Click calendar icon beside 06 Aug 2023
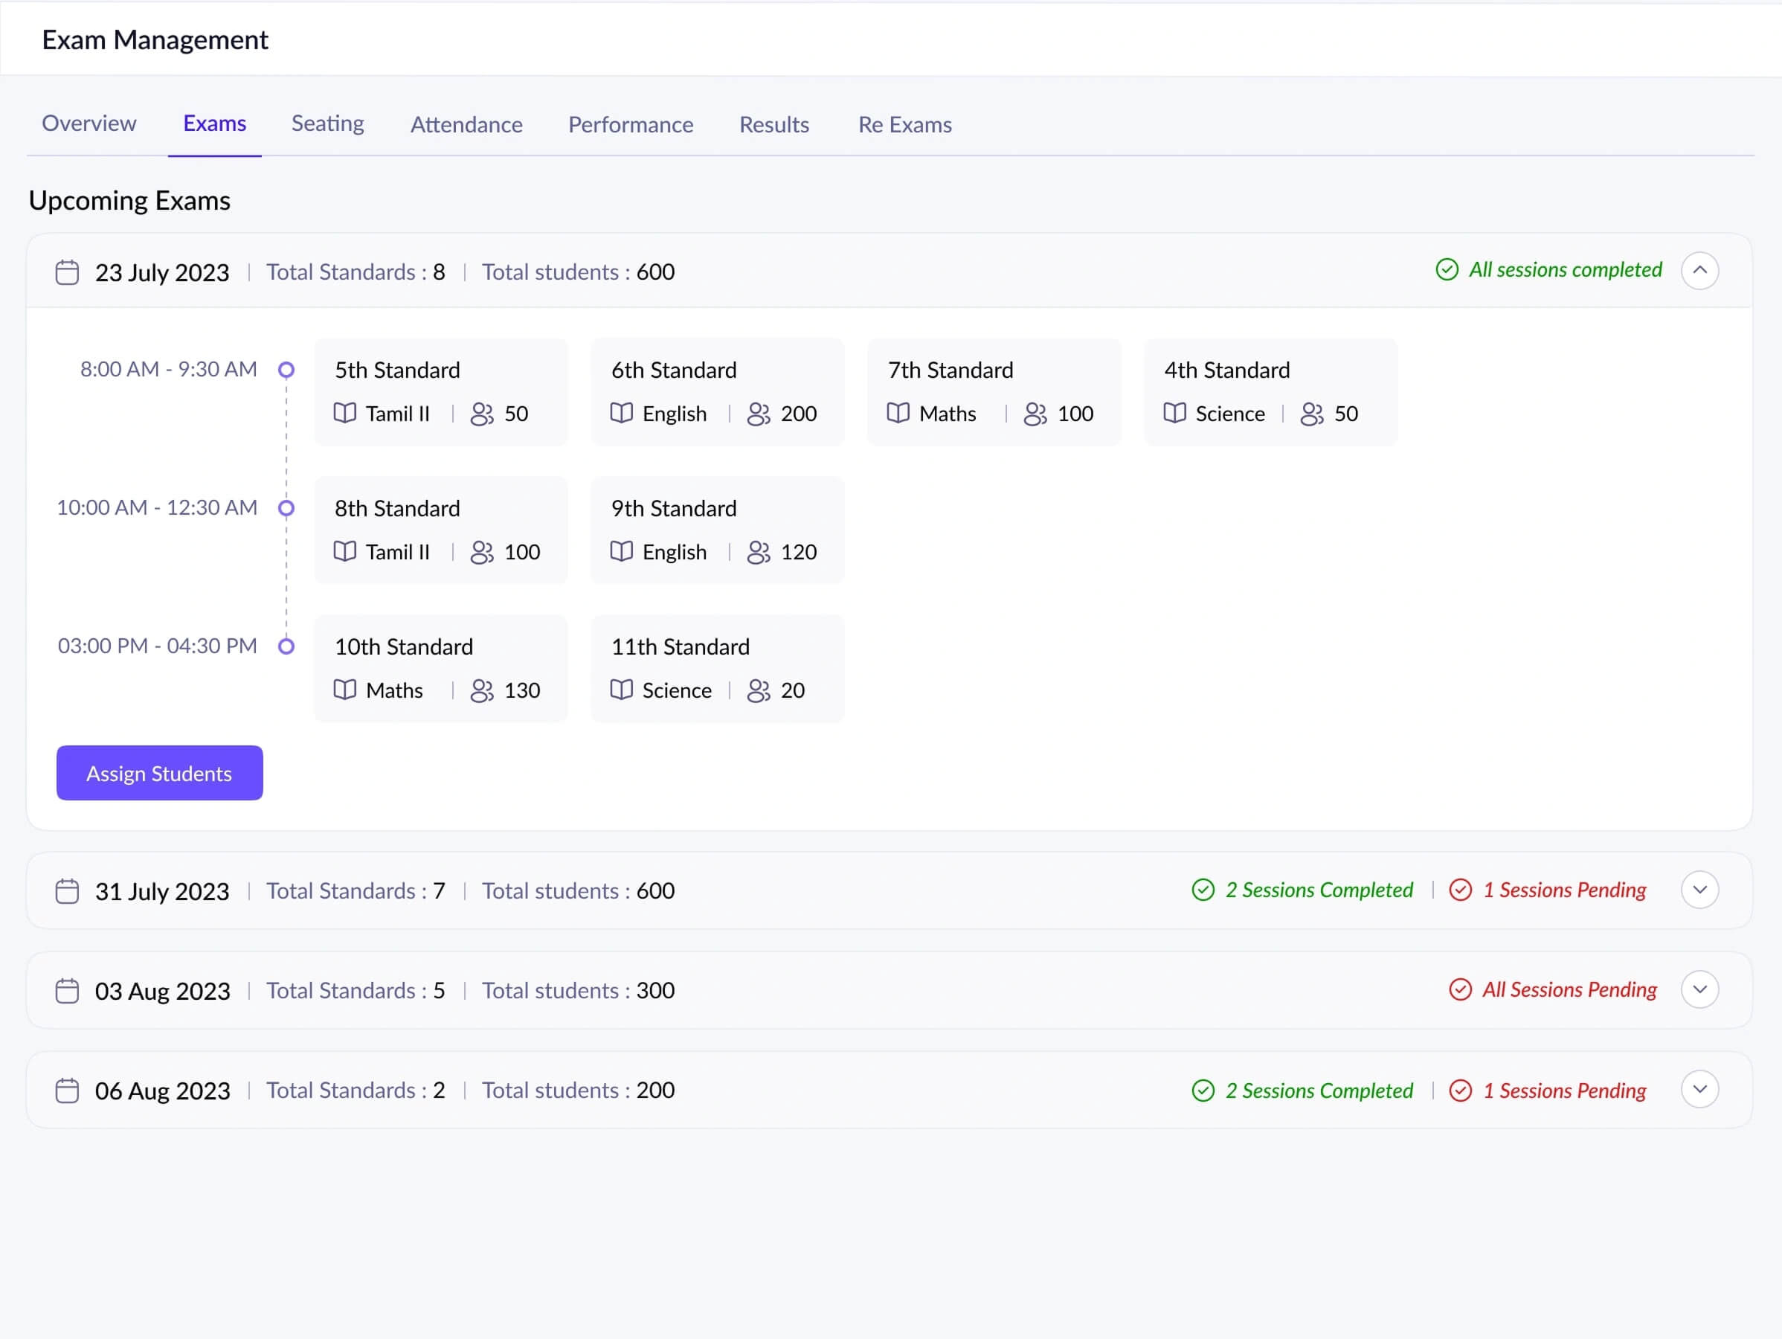This screenshot has height=1339, width=1782. click(x=67, y=1090)
